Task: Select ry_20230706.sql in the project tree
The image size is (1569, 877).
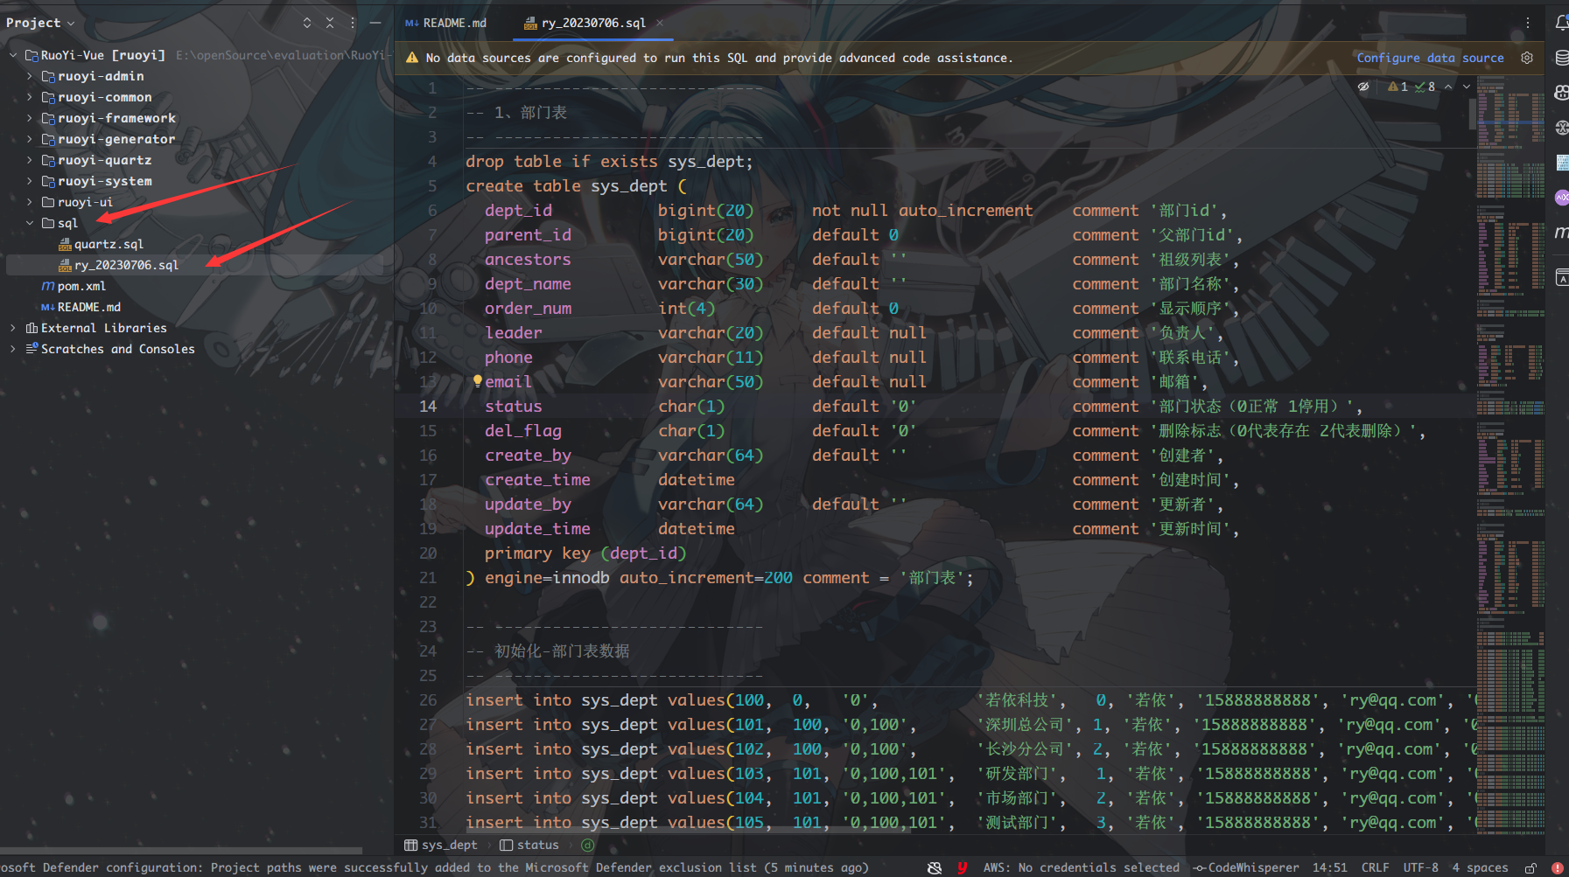Action: pyautogui.click(x=126, y=265)
